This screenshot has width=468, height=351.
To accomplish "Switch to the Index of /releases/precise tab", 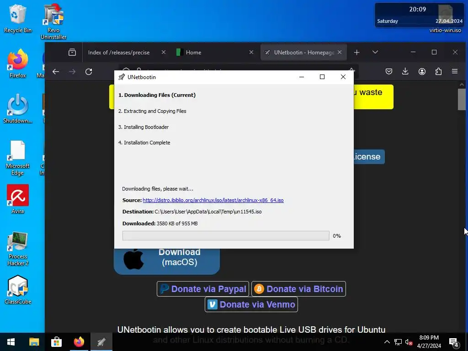I will [119, 52].
